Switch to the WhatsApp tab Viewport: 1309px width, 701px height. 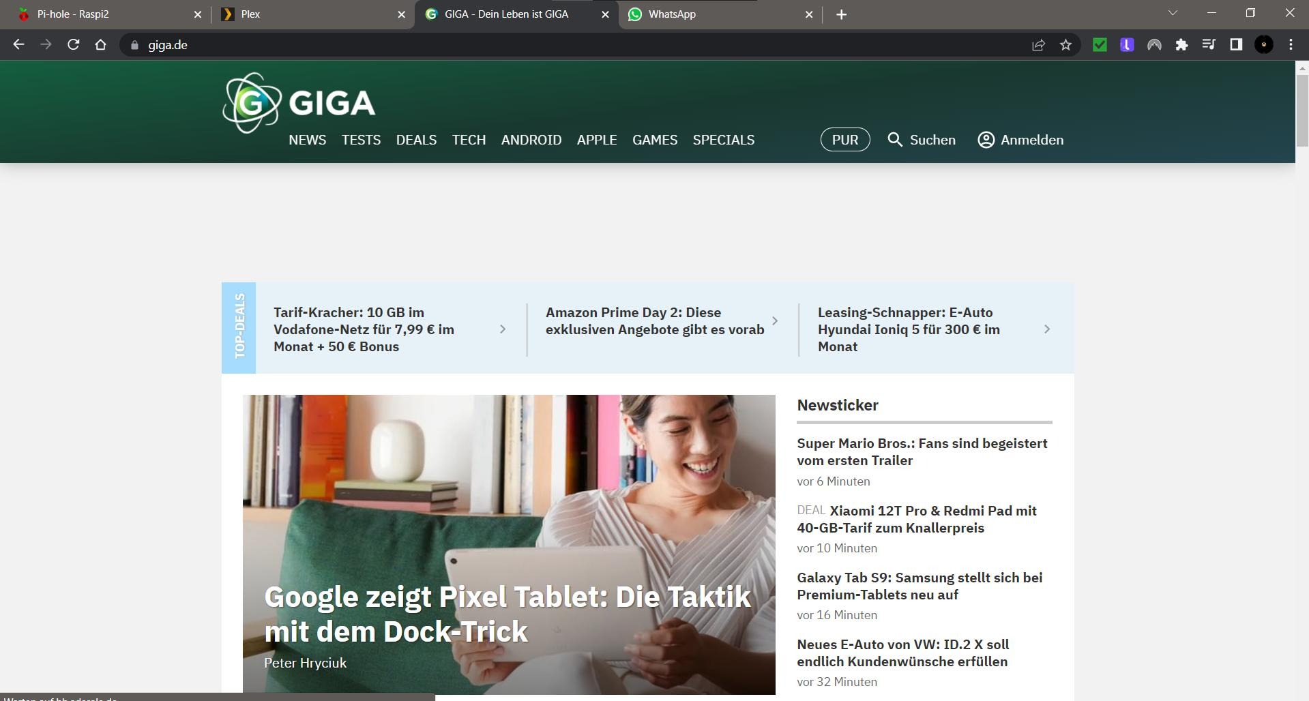pos(716,14)
